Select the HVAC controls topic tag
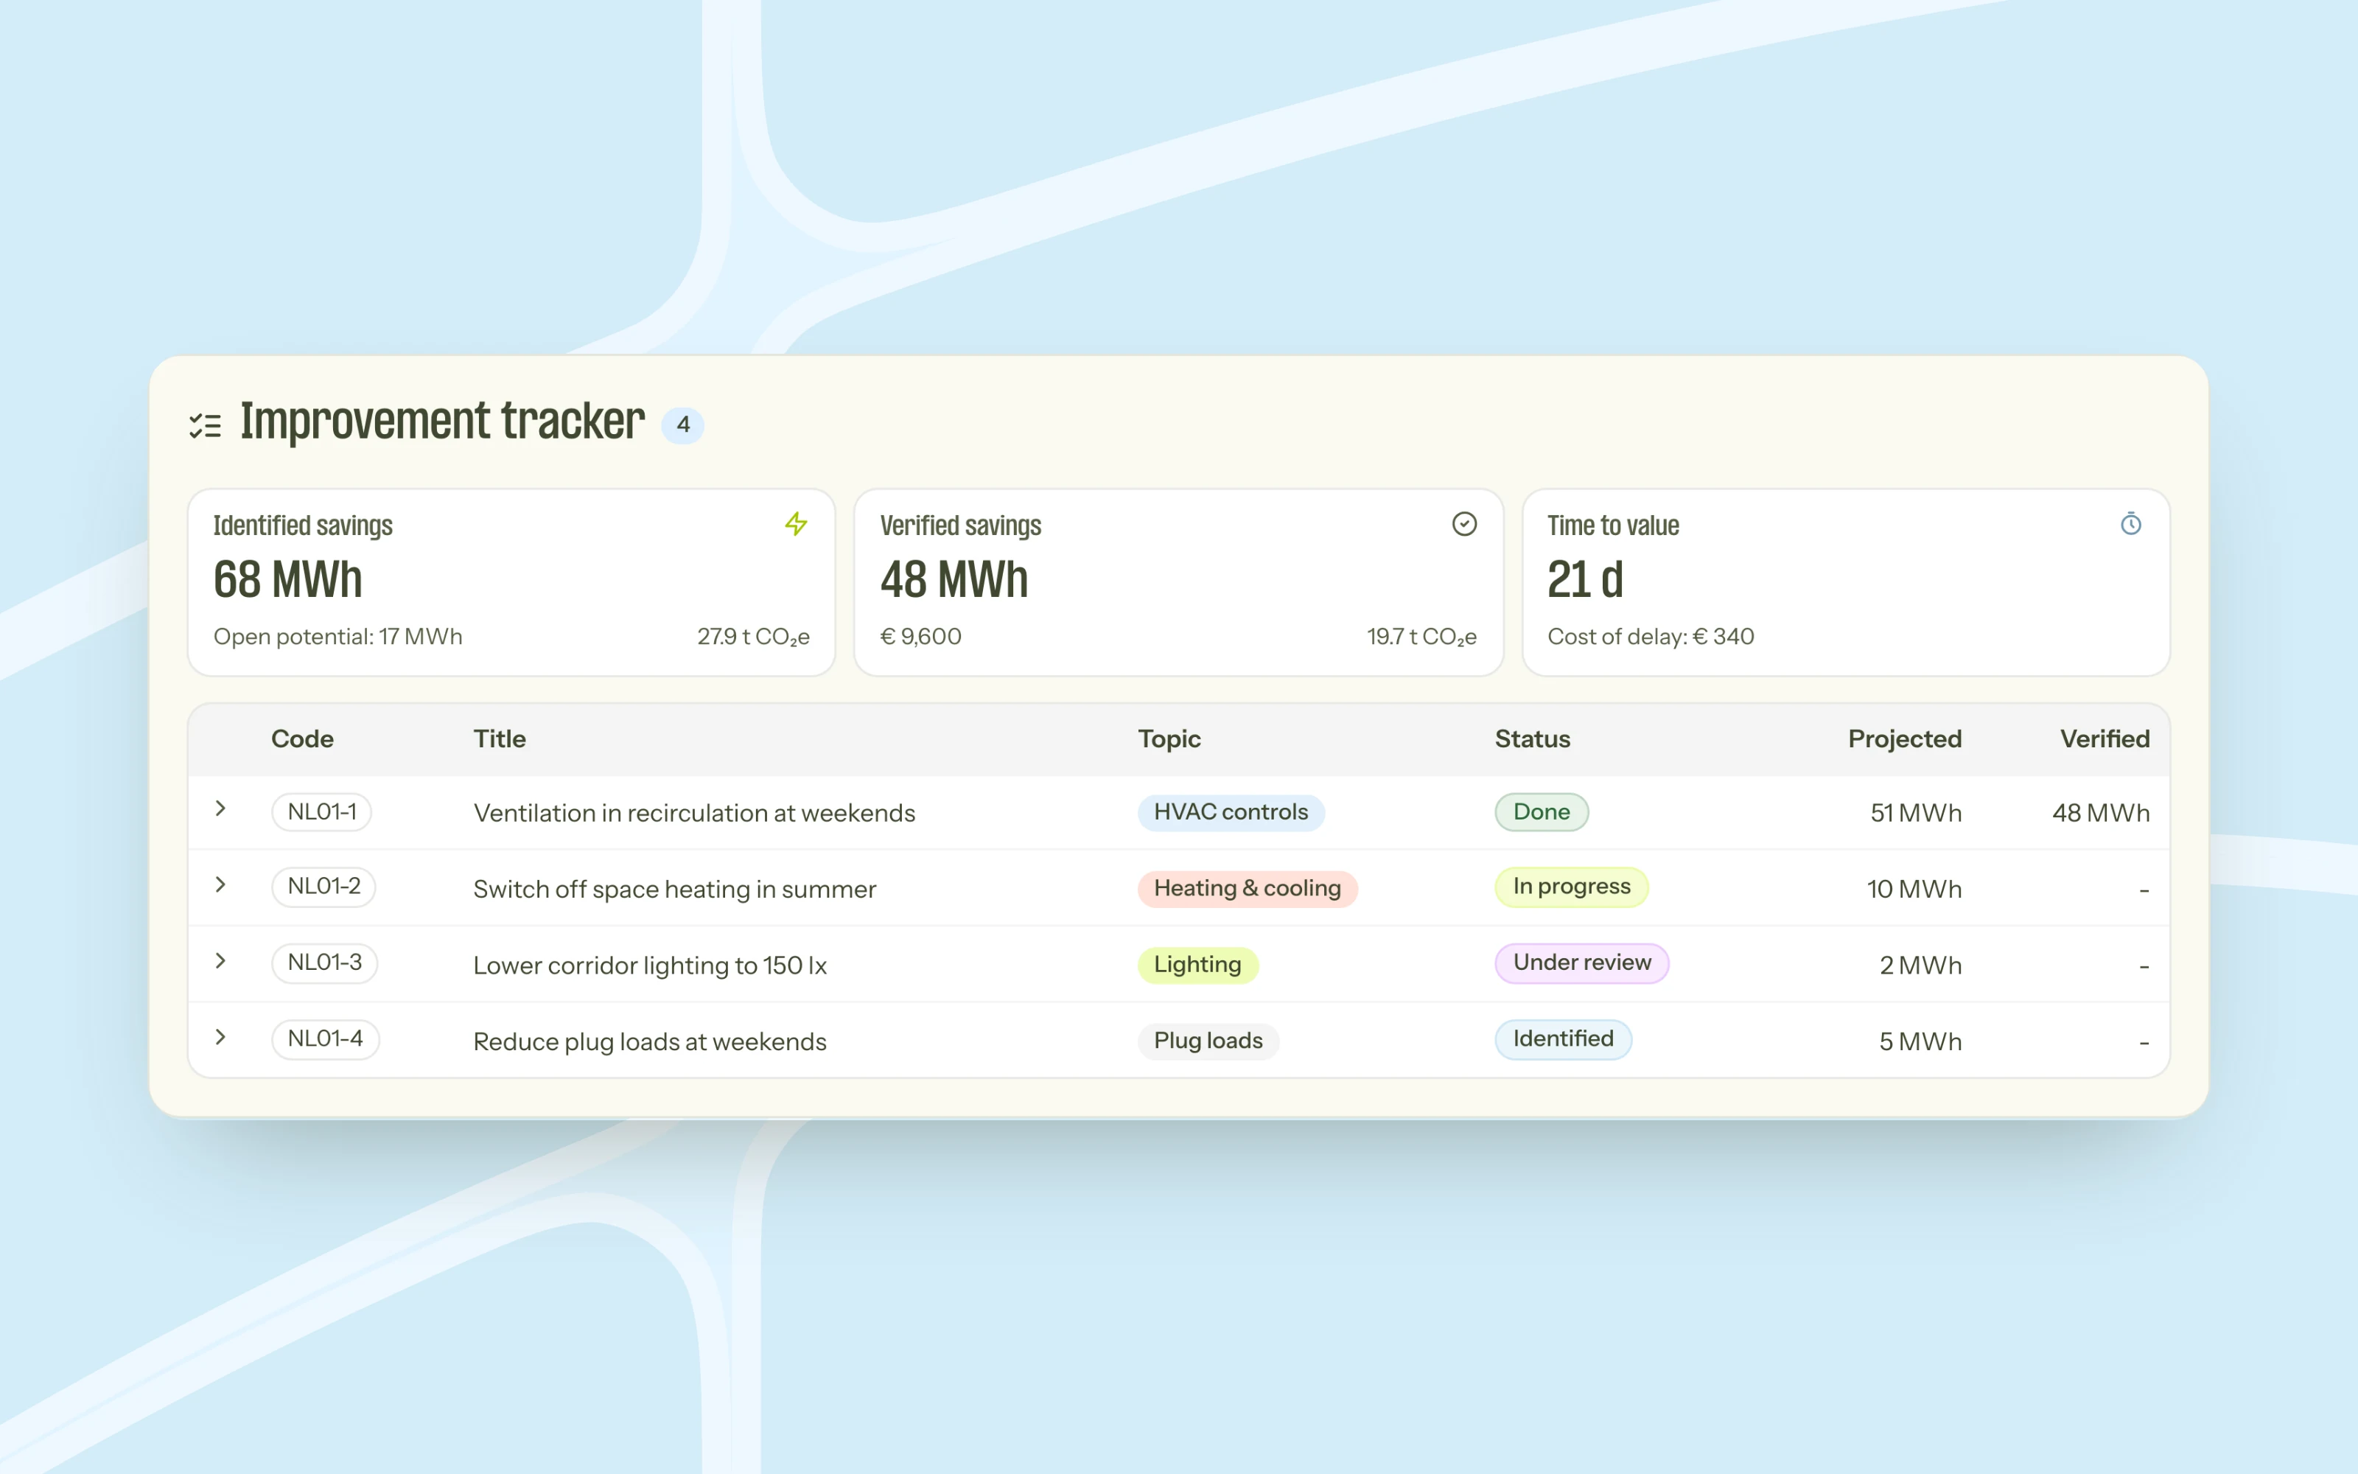 [x=1231, y=812]
